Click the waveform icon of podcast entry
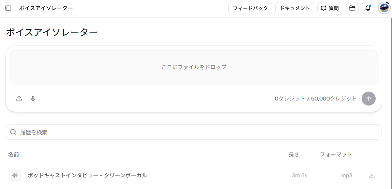Image resolution: width=392 pixels, height=189 pixels. (15, 175)
